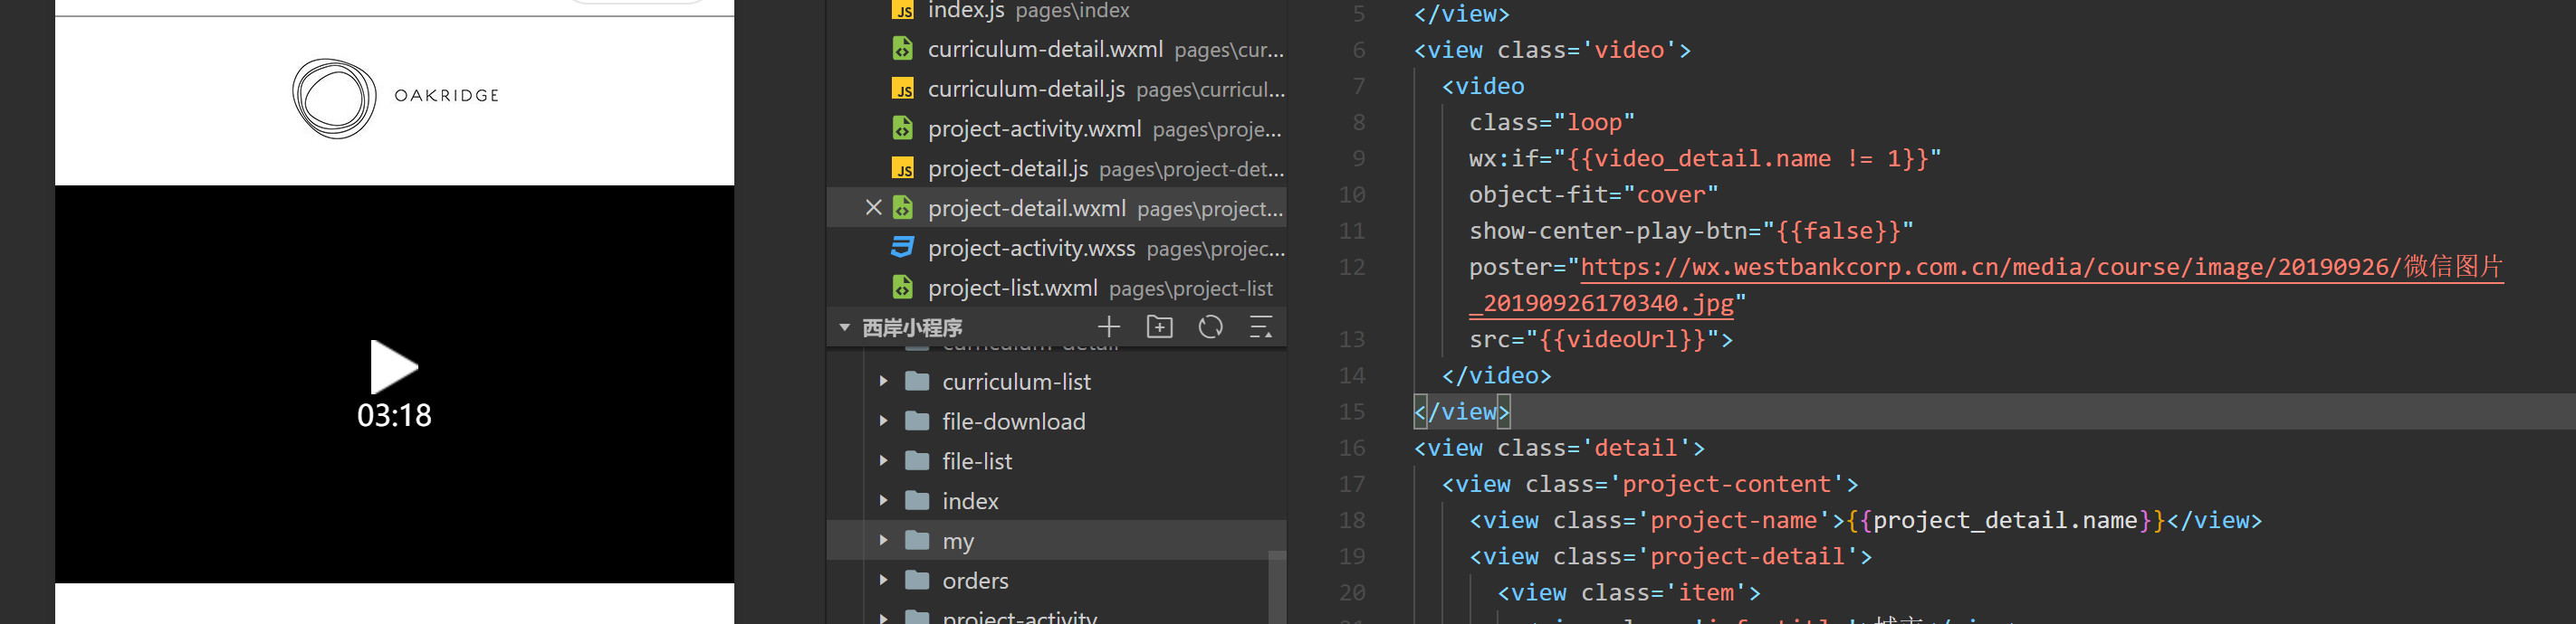Play the video in the simulator preview
This screenshot has width=2576, height=624.
[394, 366]
